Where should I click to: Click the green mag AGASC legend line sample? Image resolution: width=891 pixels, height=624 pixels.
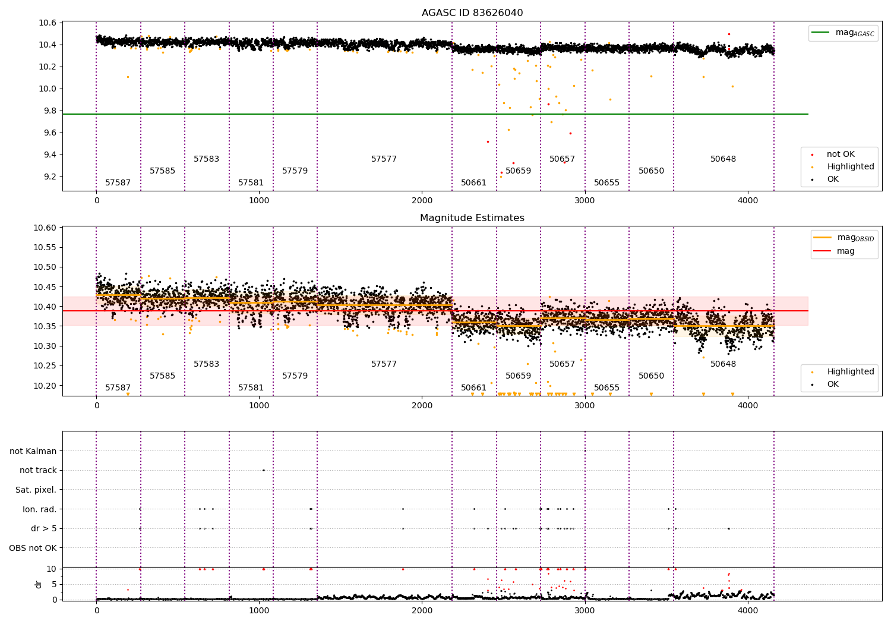click(820, 33)
